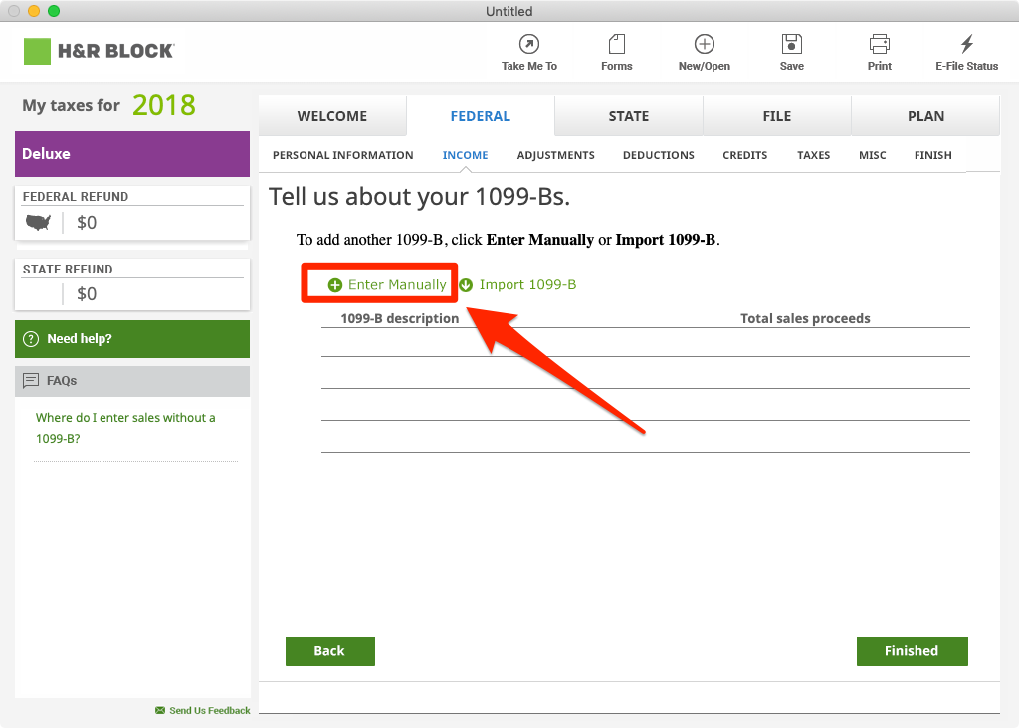Open the Forms toolbar icon
1019x728 pixels.
click(616, 44)
